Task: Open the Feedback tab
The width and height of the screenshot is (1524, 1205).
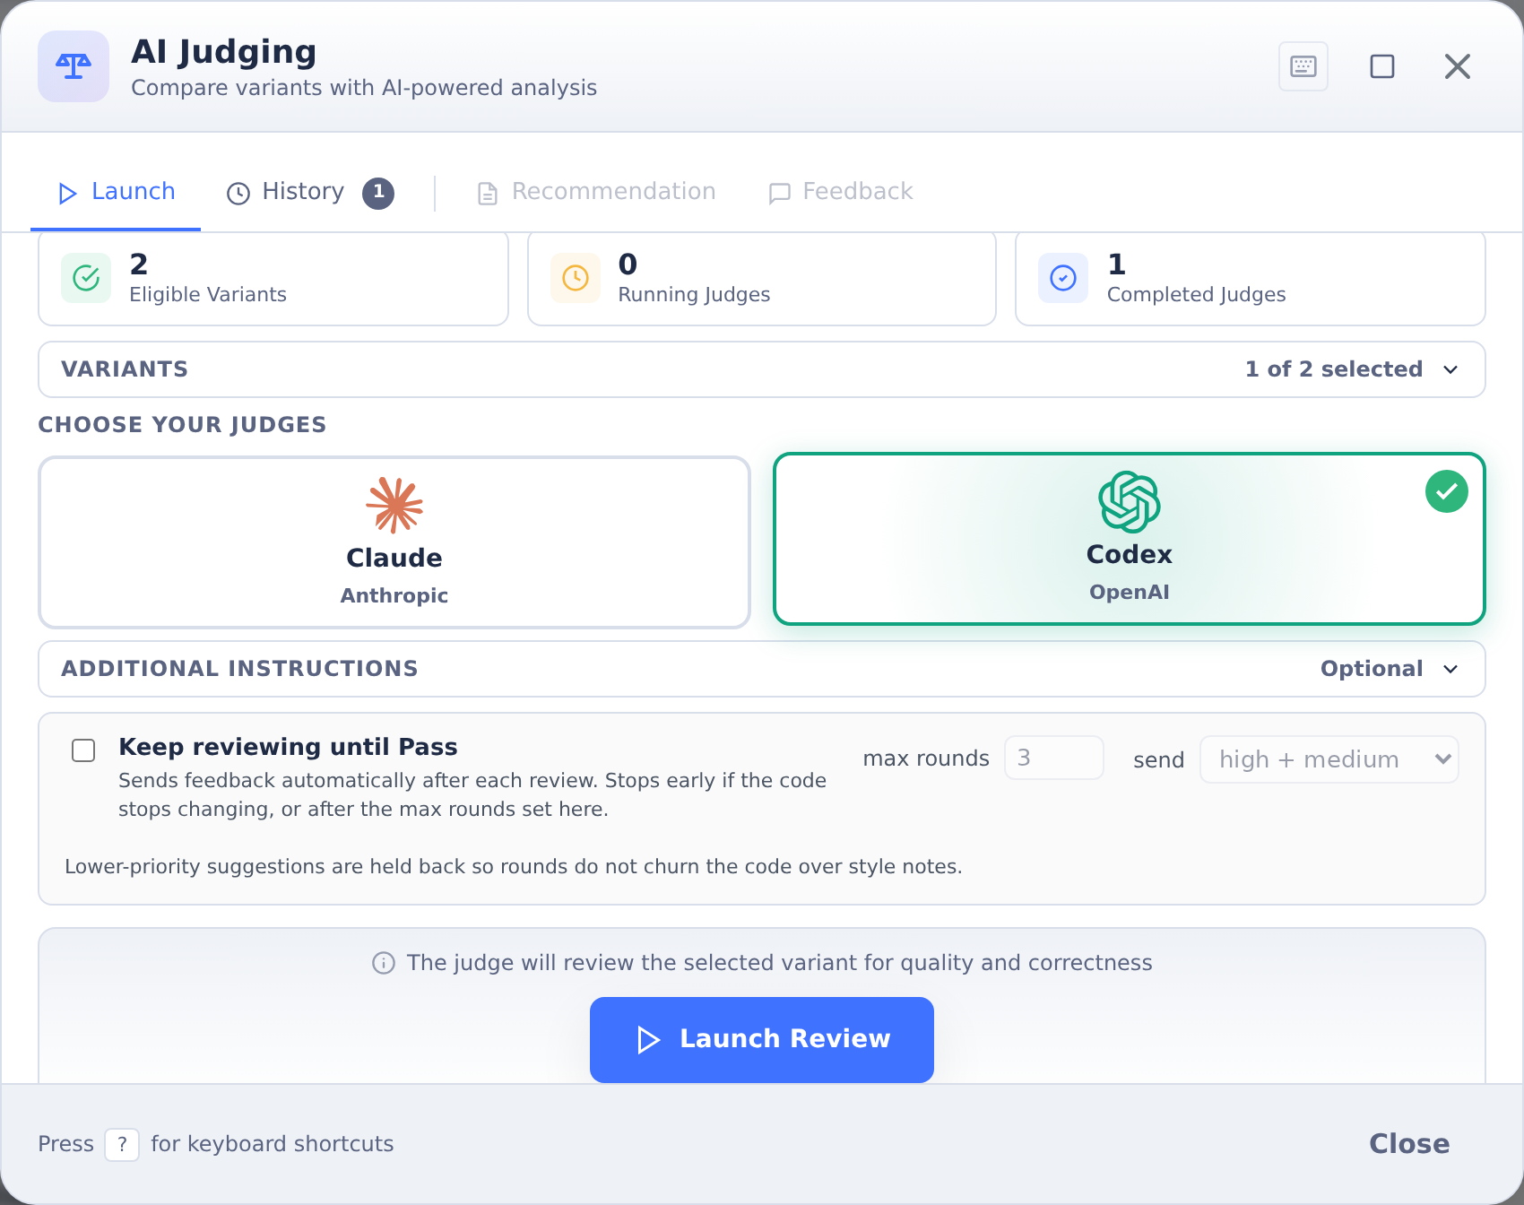Action: tap(841, 192)
